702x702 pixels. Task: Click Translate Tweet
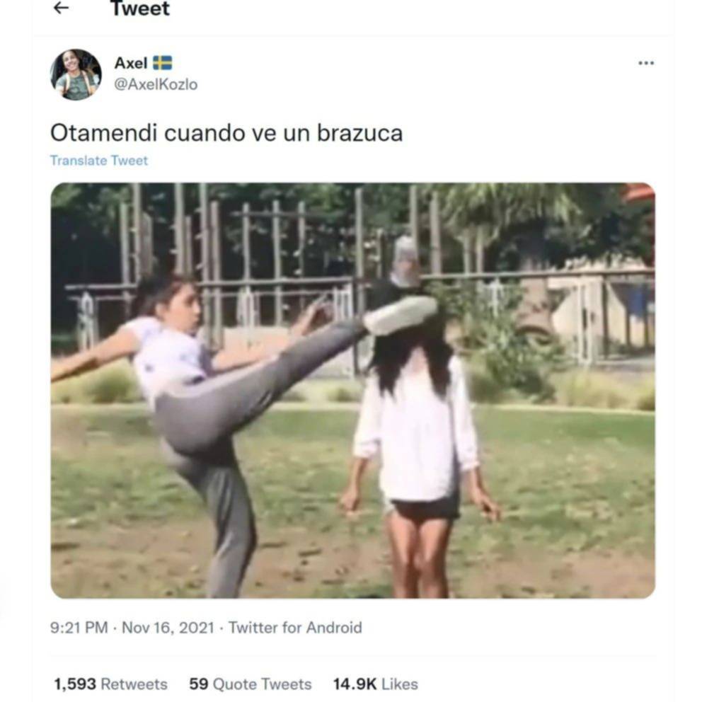[99, 160]
